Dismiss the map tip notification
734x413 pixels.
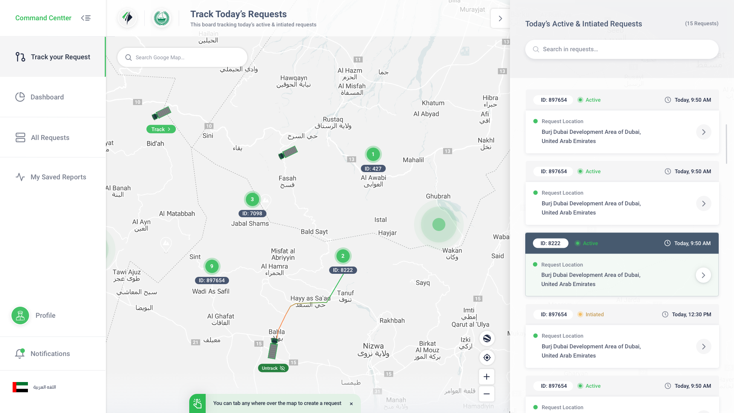pos(351,404)
